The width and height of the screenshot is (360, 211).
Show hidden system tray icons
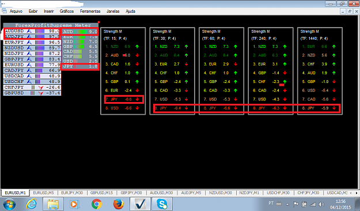[287, 204]
